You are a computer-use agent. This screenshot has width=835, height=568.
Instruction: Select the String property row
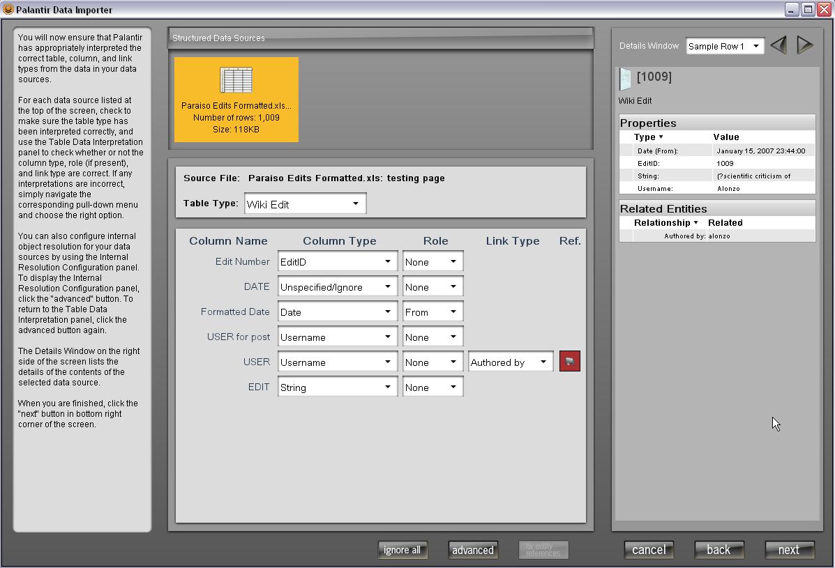tap(717, 176)
